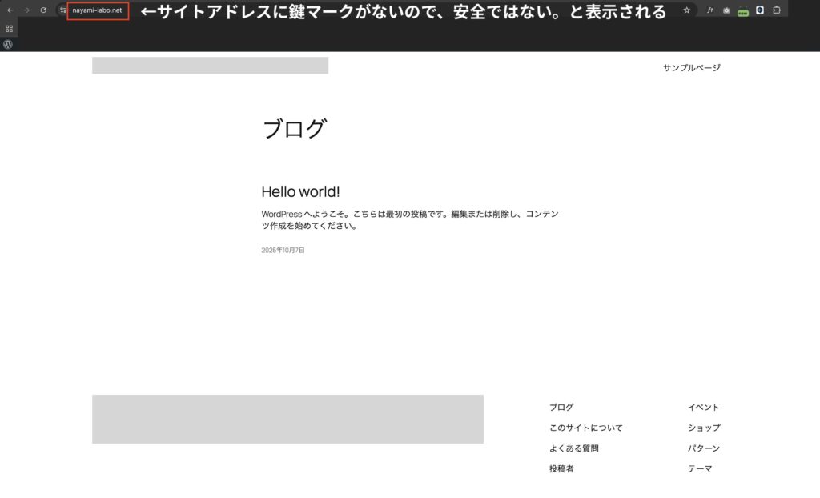Click the browser forward arrow

pyautogui.click(x=26, y=10)
